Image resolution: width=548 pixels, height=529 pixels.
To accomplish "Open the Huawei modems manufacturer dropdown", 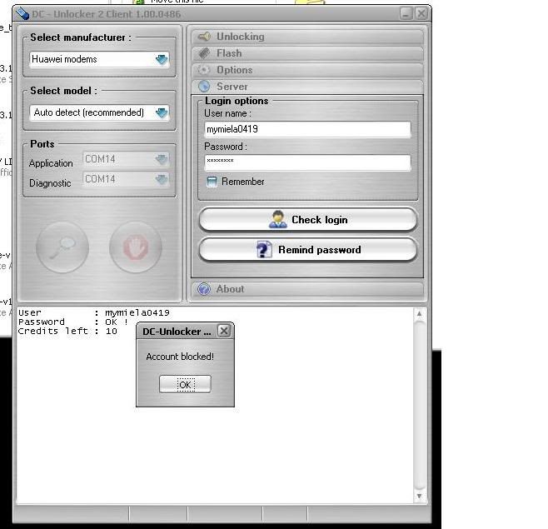I will 162,60.
